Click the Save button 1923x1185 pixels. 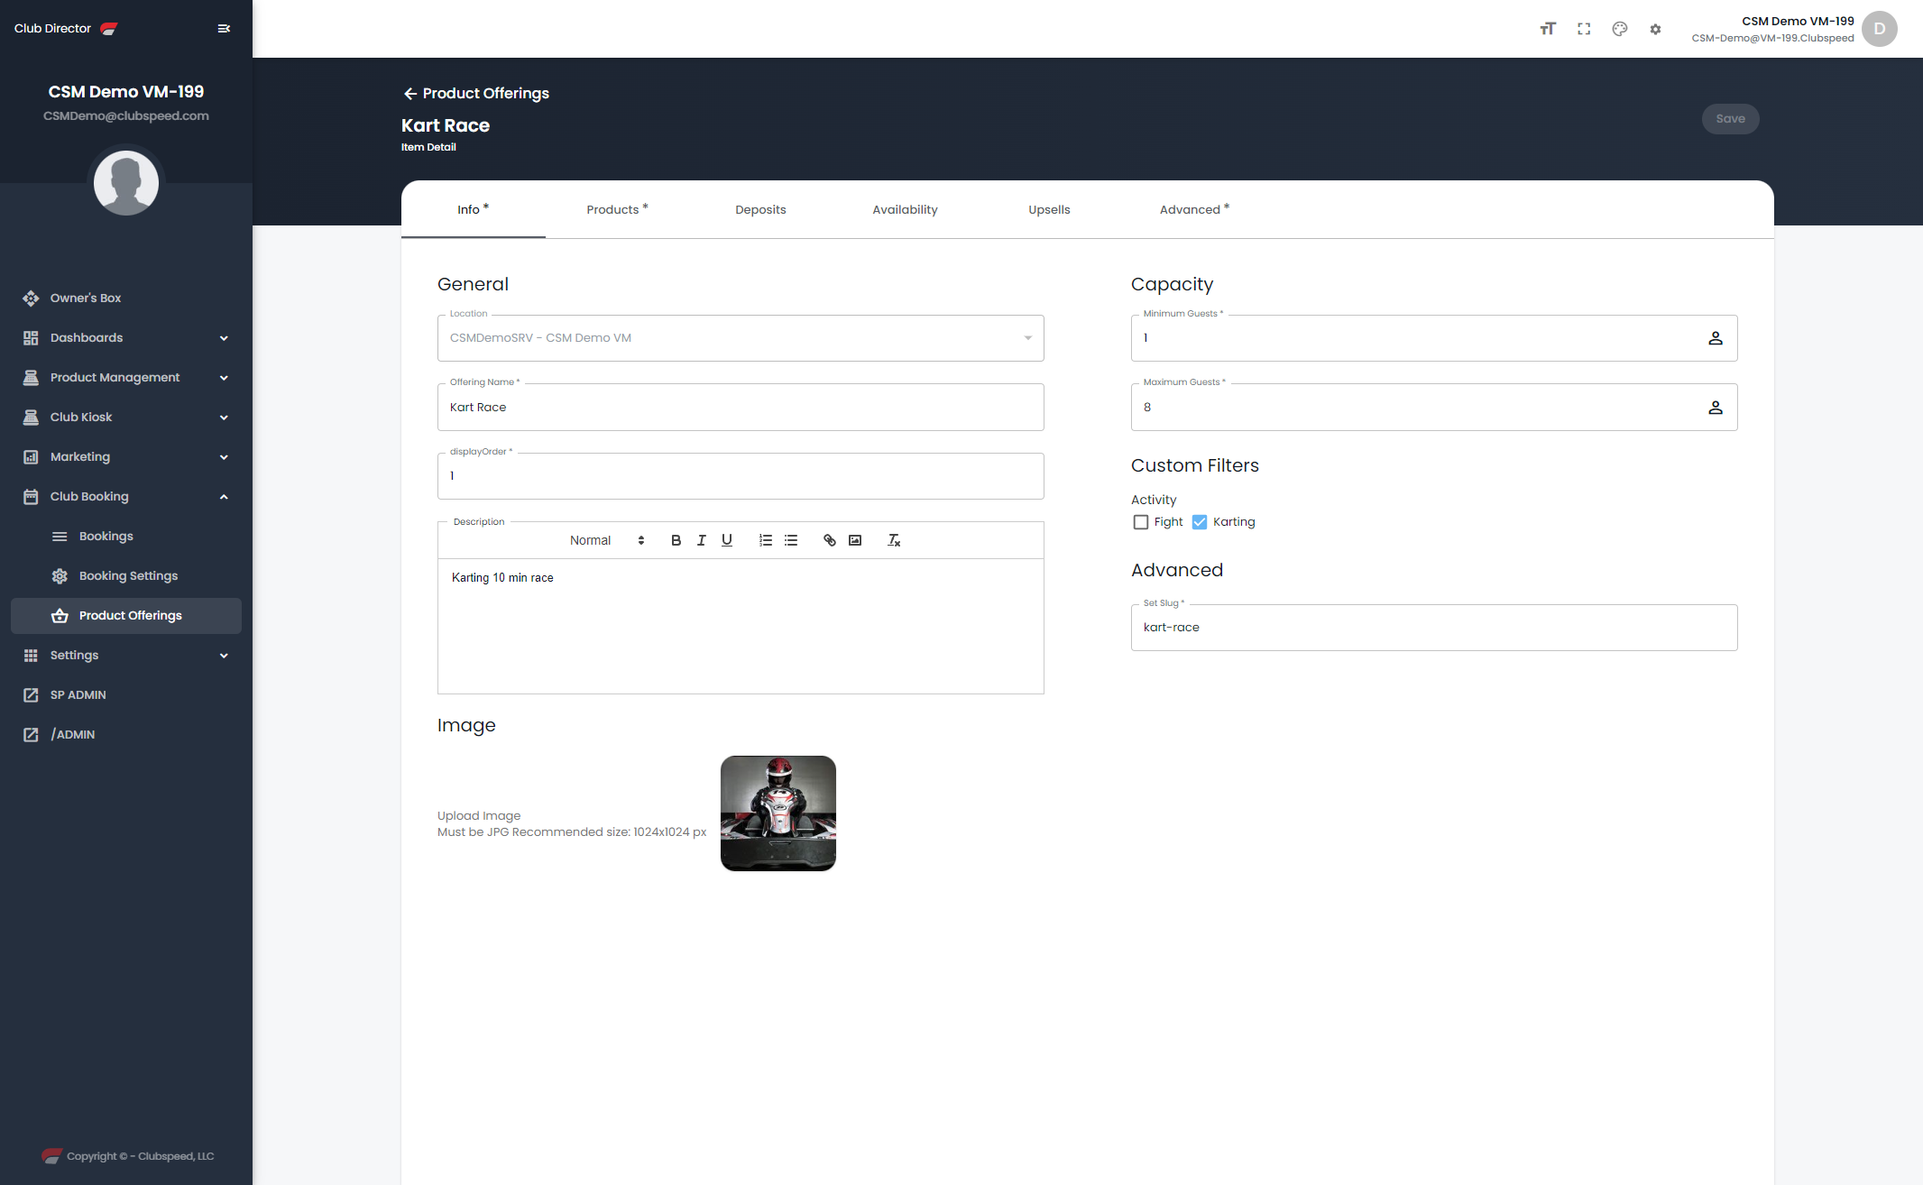pos(1730,119)
